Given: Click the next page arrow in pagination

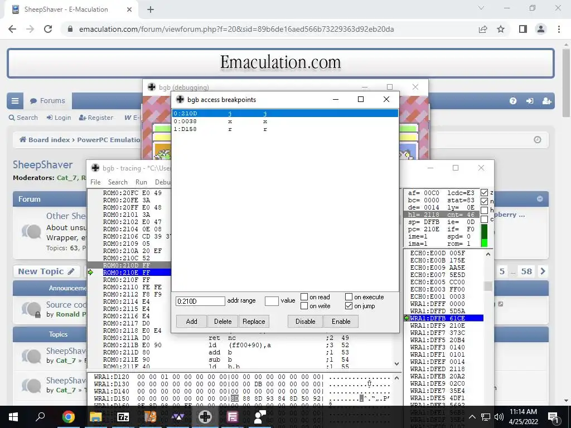Looking at the screenshot, I should [x=543, y=271].
